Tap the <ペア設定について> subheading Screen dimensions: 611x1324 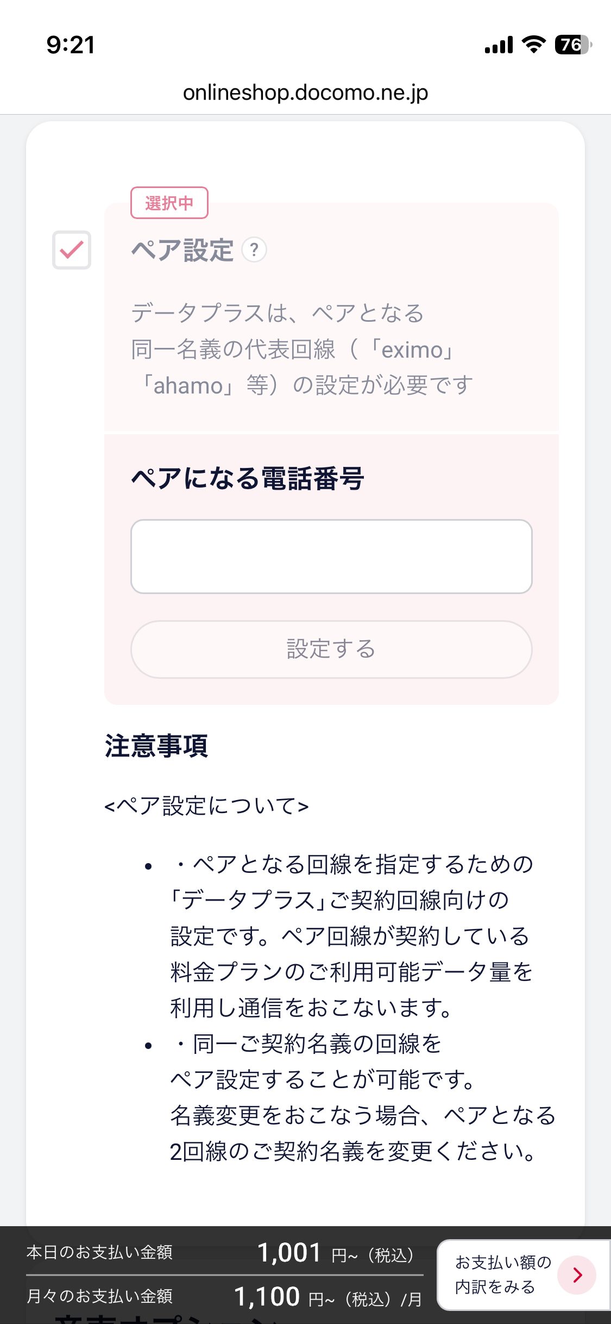(x=206, y=805)
